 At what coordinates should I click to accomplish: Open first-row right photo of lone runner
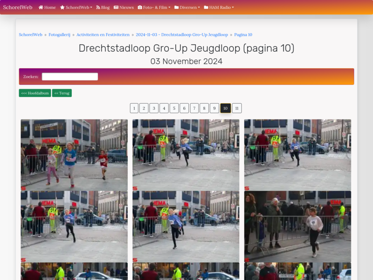coord(297,155)
